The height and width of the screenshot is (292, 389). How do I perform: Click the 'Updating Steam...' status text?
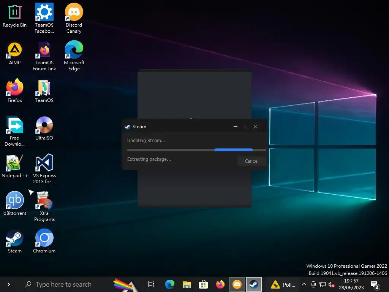click(x=146, y=141)
